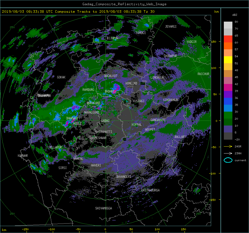Image resolution: width=249 pixels, height=233 pixels.
Task: Click the HOSPET city label
Action: [x=150, y=130]
